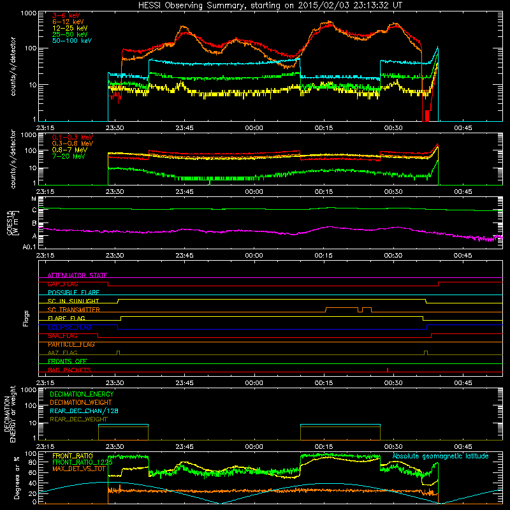Click the red 3-6 keV legend label
Screen dimensions: 510x510
66,15
